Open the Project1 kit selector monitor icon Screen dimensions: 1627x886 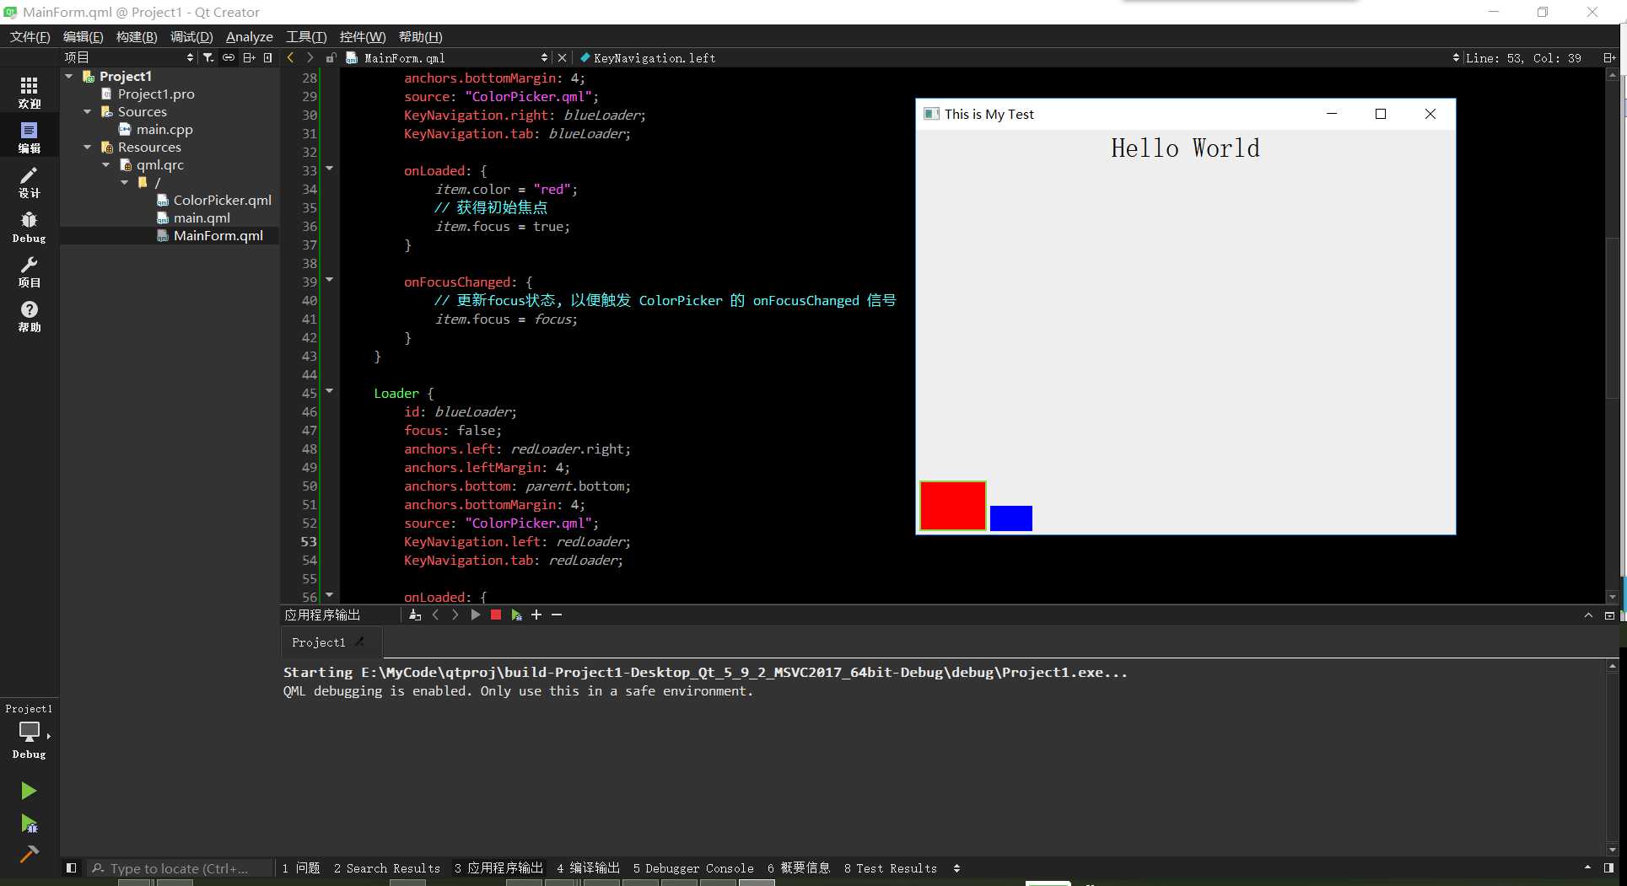(29, 731)
